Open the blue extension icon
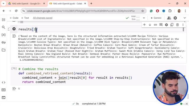This screenshot has height=106, width=189. click(x=164, y=11)
